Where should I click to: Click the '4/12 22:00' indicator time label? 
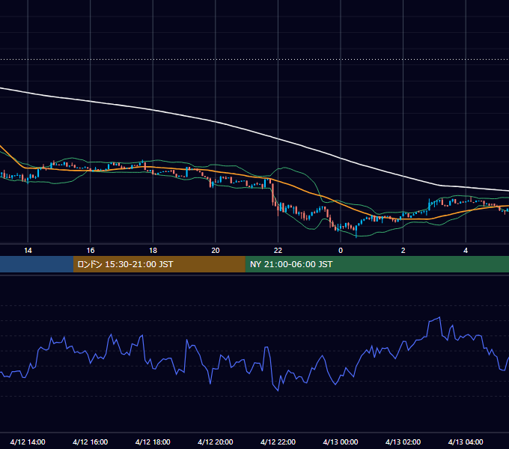pyautogui.click(x=278, y=442)
